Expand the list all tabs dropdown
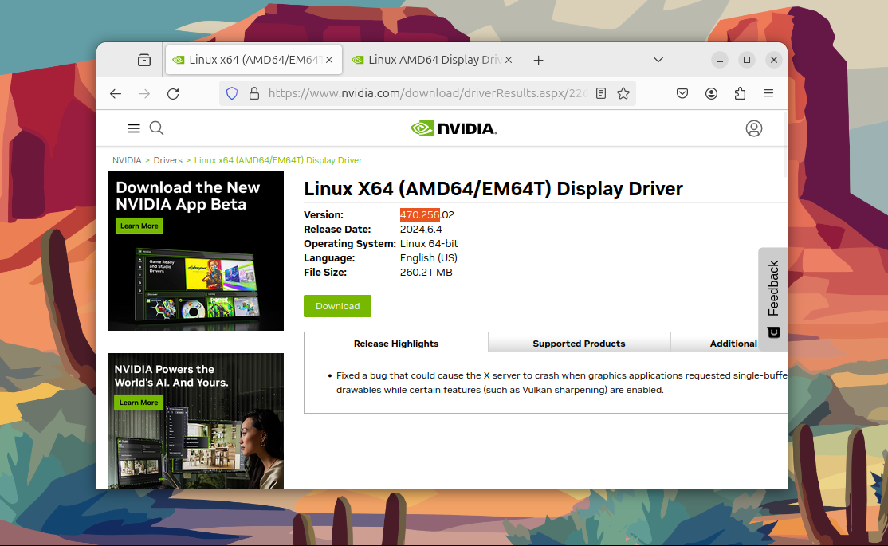This screenshot has height=546, width=888. point(658,60)
